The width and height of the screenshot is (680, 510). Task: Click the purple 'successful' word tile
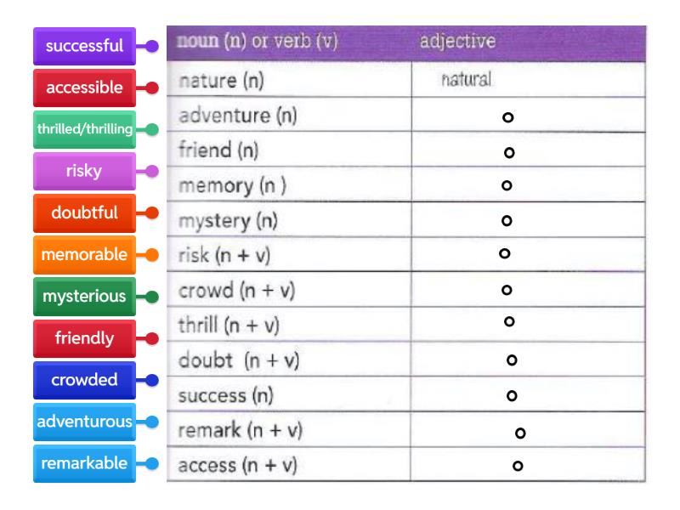[x=84, y=46]
